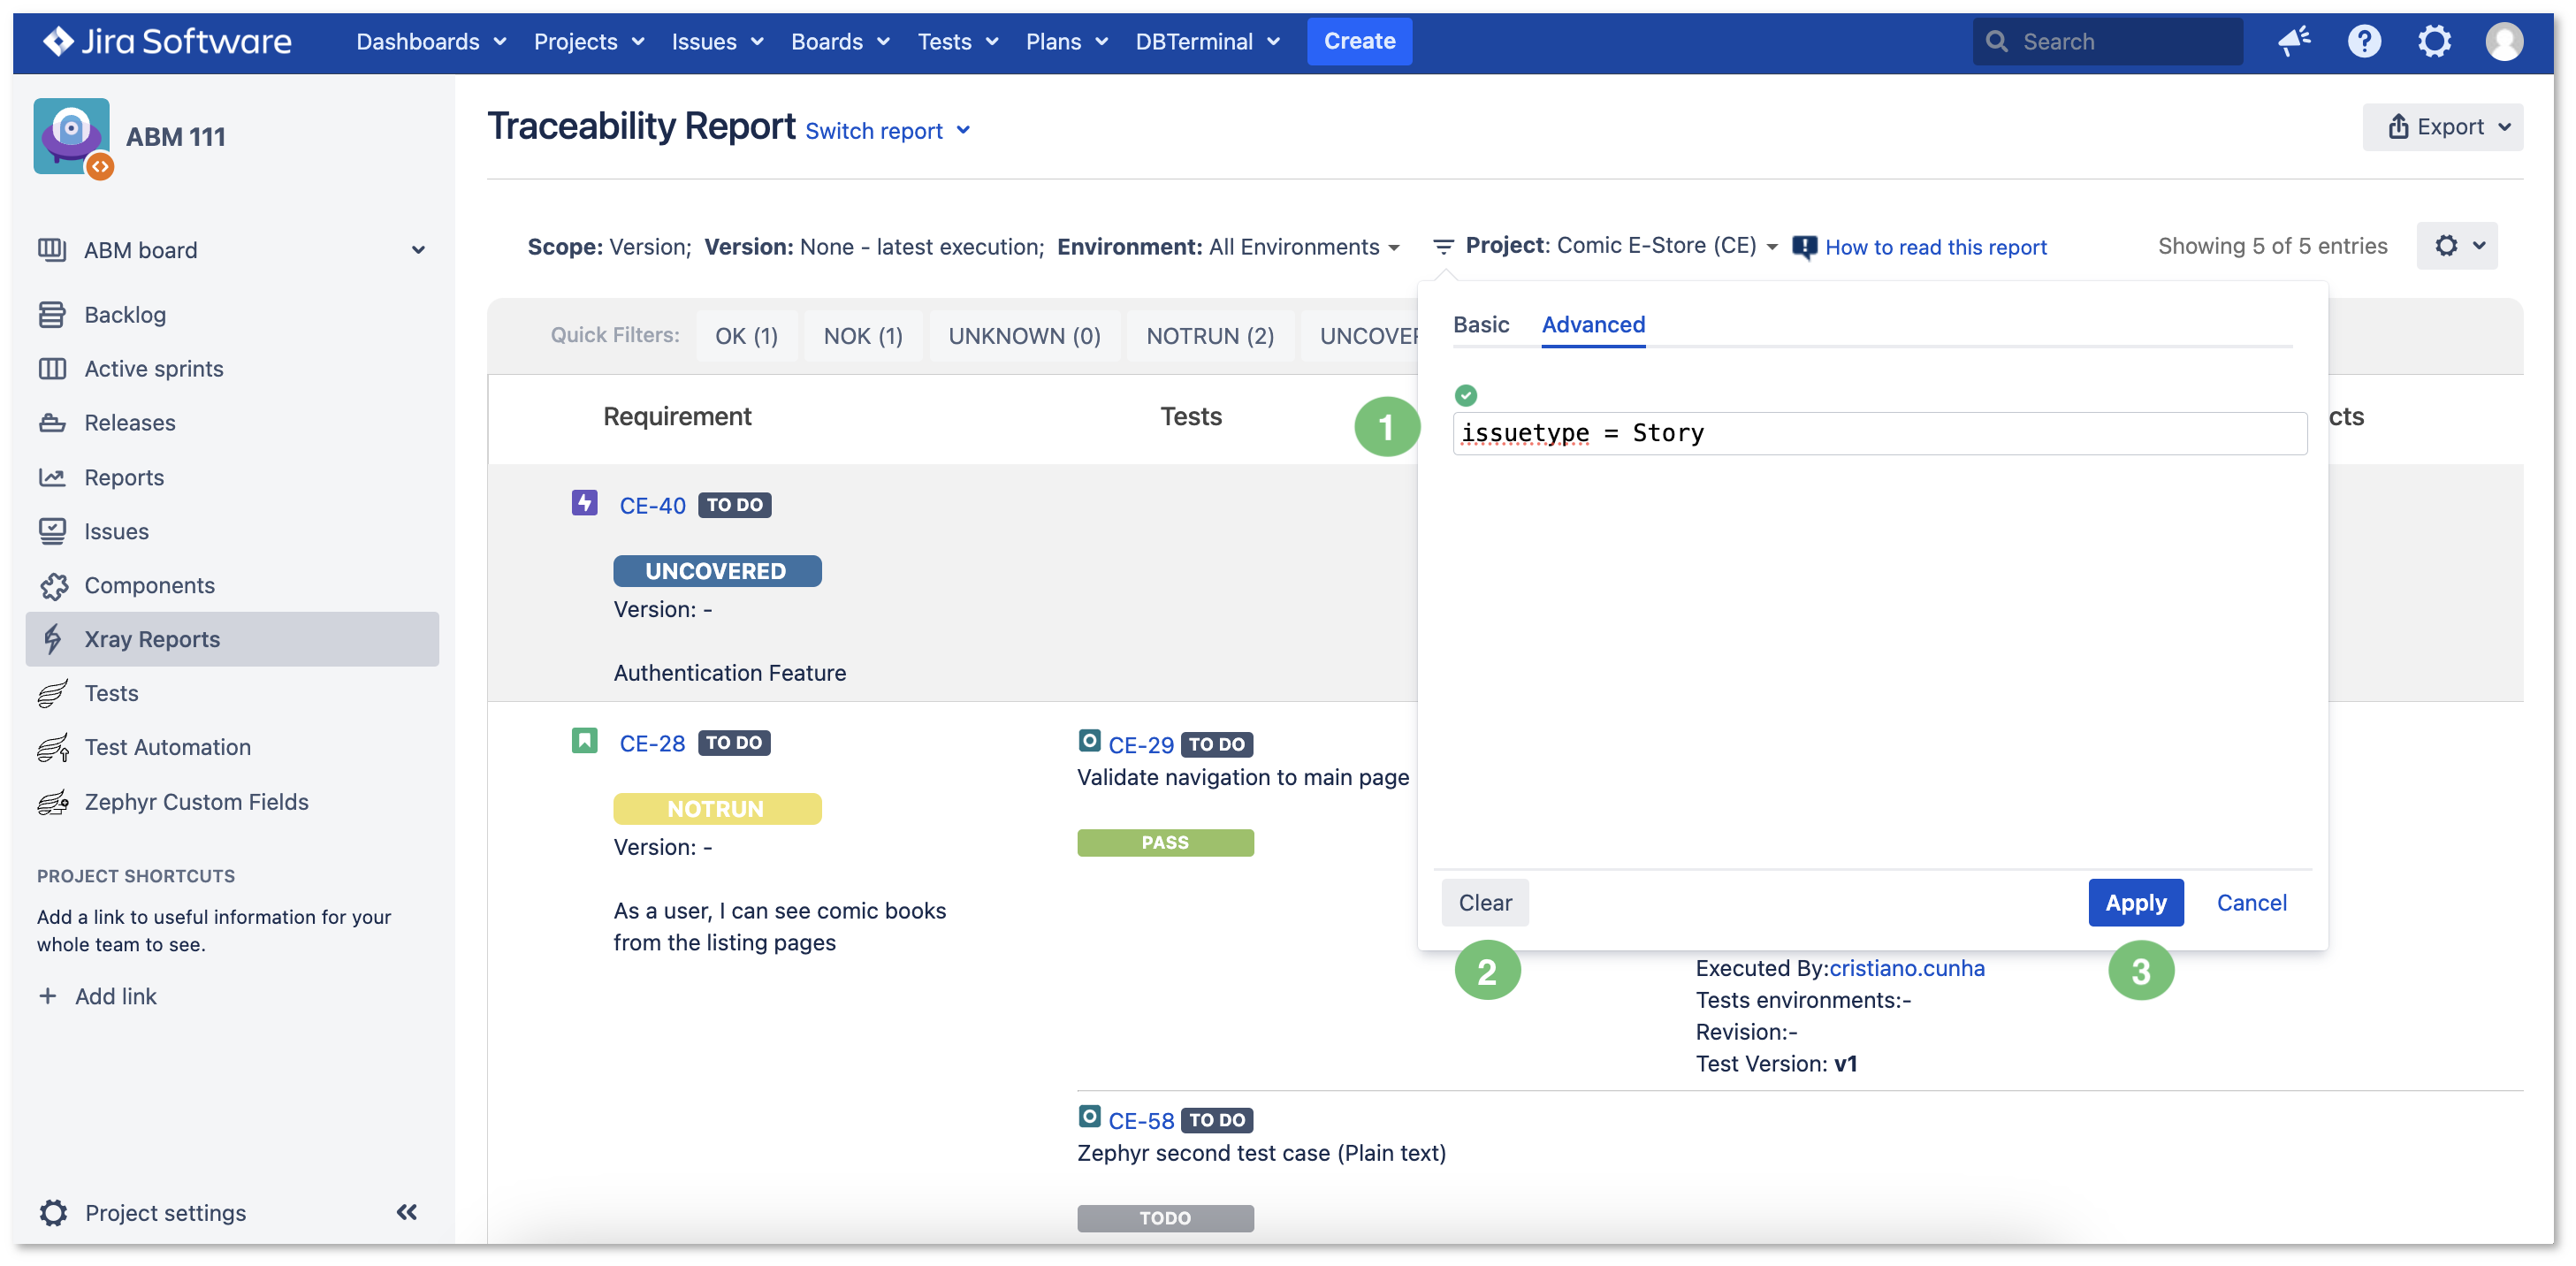Toggle the UNKNOWN (0) quick filter
This screenshot has height=1266, width=2576.
[x=1024, y=336]
